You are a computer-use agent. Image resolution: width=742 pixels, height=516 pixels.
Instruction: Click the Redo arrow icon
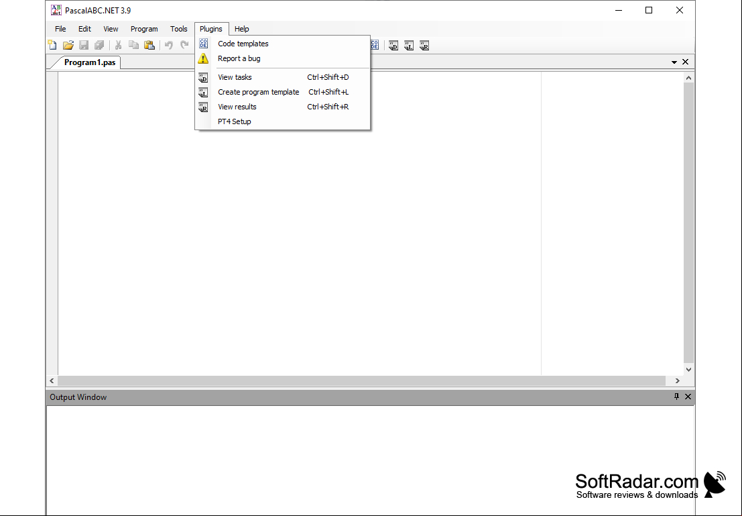pos(184,45)
